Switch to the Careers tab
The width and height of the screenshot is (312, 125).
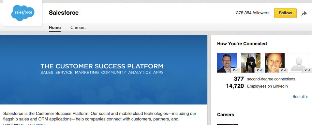78,28
